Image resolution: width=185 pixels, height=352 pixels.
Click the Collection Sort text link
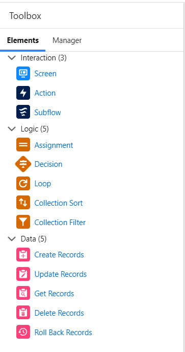[x=59, y=203]
